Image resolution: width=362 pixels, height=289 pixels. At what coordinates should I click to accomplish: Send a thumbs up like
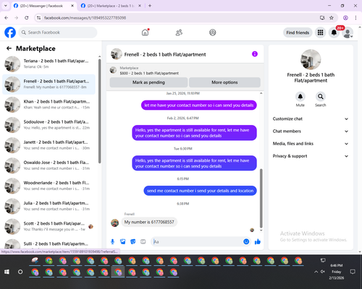tap(258, 241)
